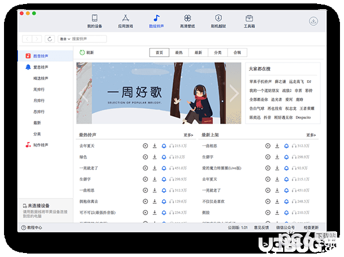Open 微信公众号 in the status bar
The height and width of the screenshot is (257, 344).
pos(286,228)
